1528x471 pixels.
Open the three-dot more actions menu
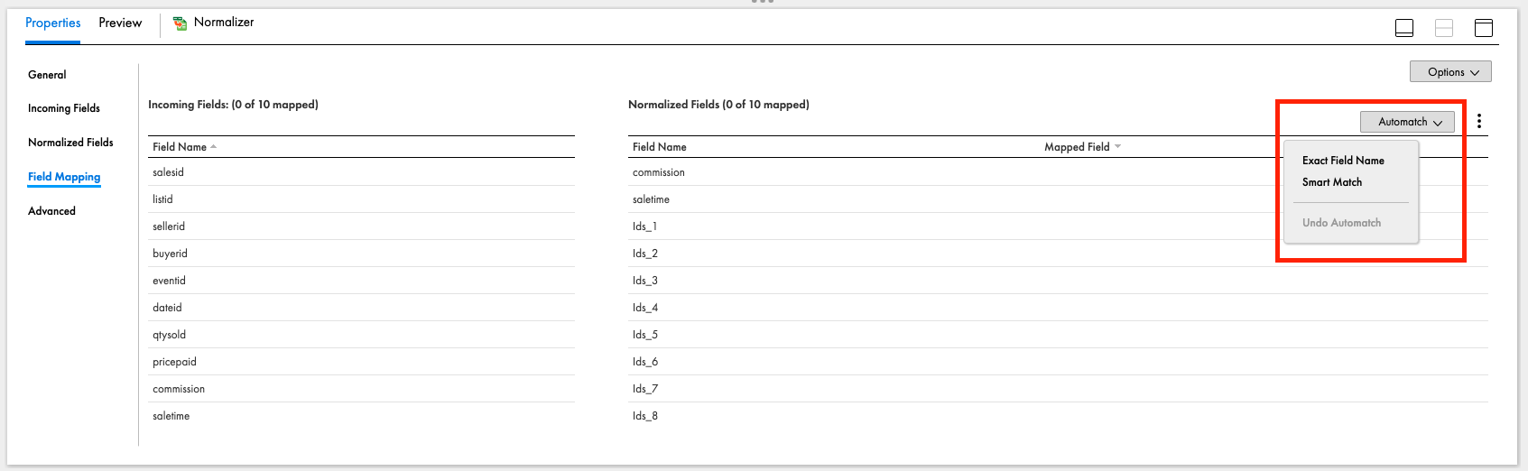(1479, 121)
